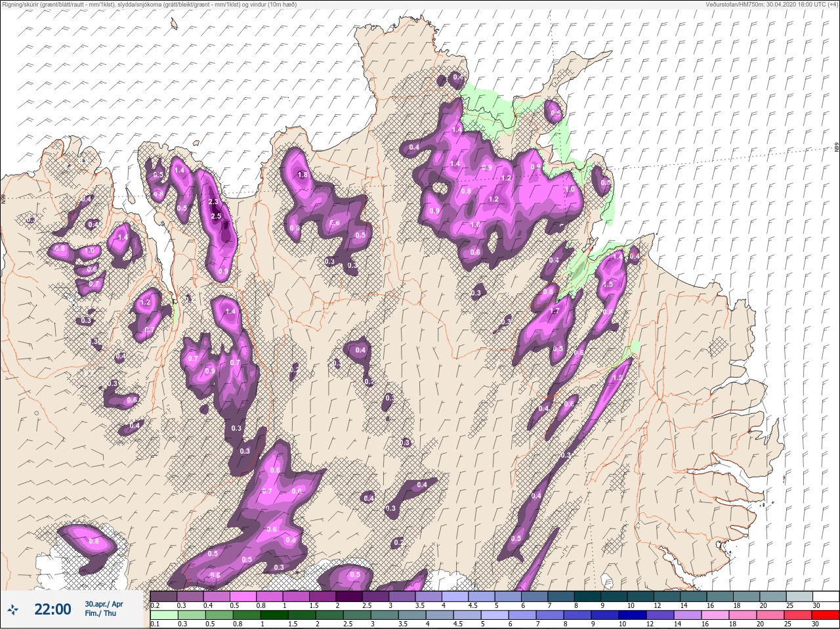This screenshot has width=840, height=629.
Task: Click the small island off the north coast
Action: [174, 24]
